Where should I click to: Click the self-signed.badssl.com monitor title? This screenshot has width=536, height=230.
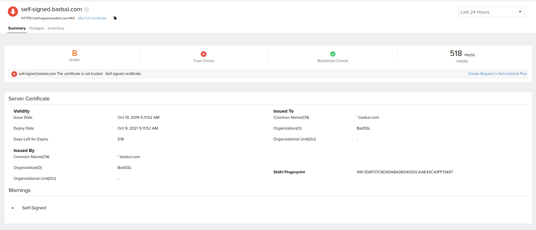click(51, 9)
